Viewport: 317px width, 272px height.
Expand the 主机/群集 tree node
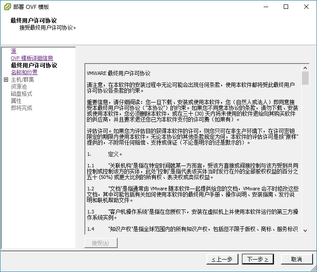point(6,79)
